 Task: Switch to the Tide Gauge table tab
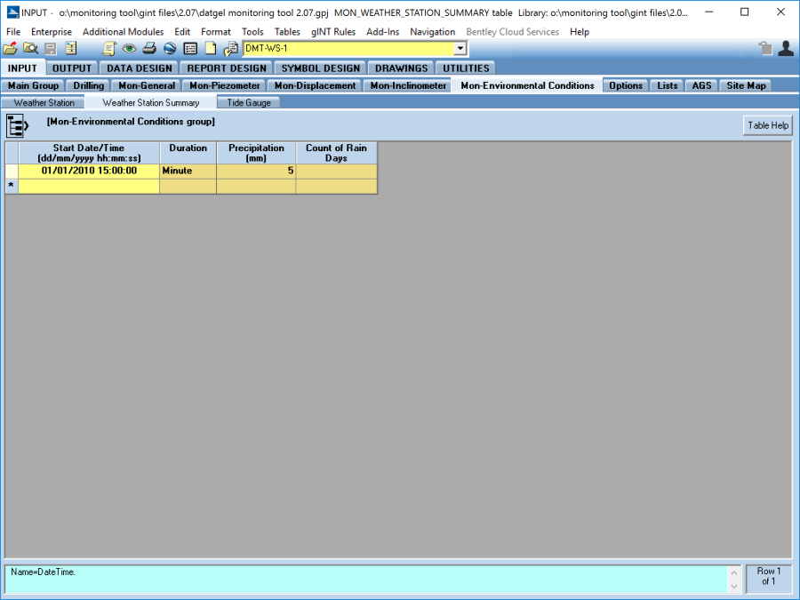coord(249,103)
